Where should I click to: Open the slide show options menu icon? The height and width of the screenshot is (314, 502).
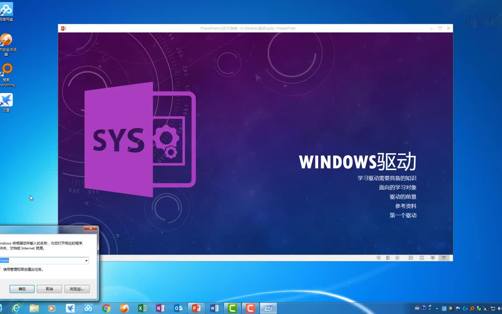pyautogui.click(x=388, y=258)
